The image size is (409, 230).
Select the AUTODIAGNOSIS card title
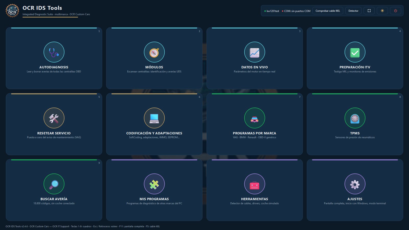point(54,67)
